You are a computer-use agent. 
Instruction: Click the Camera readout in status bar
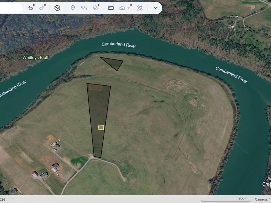click(263, 199)
